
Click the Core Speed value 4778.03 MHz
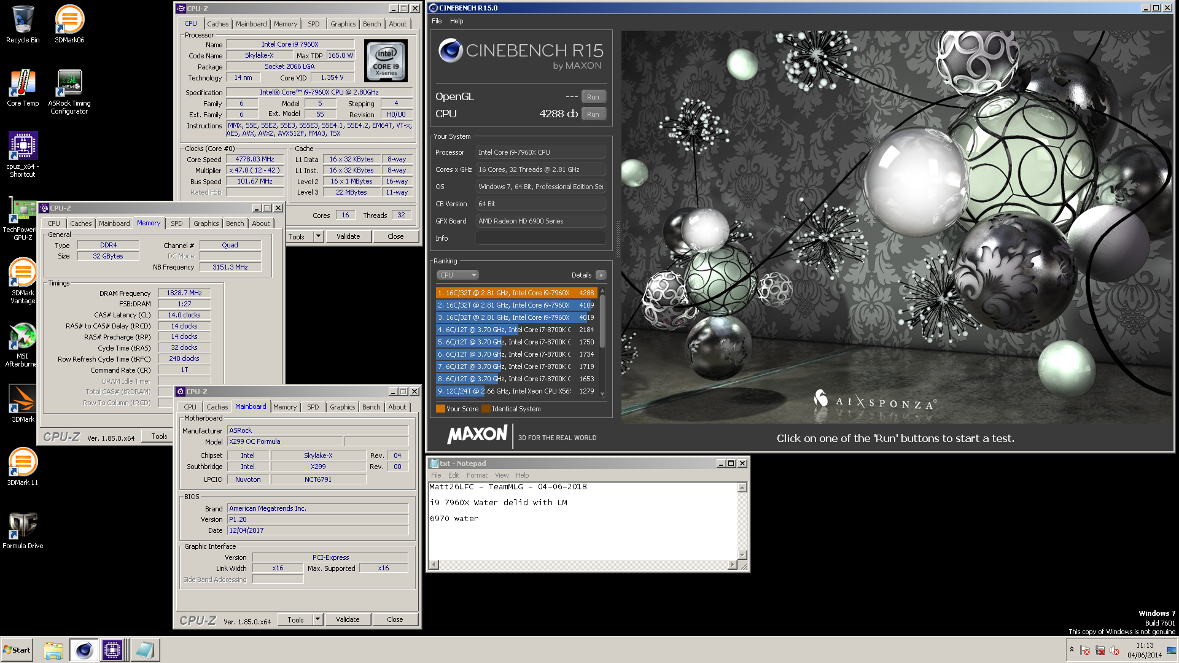coord(255,160)
